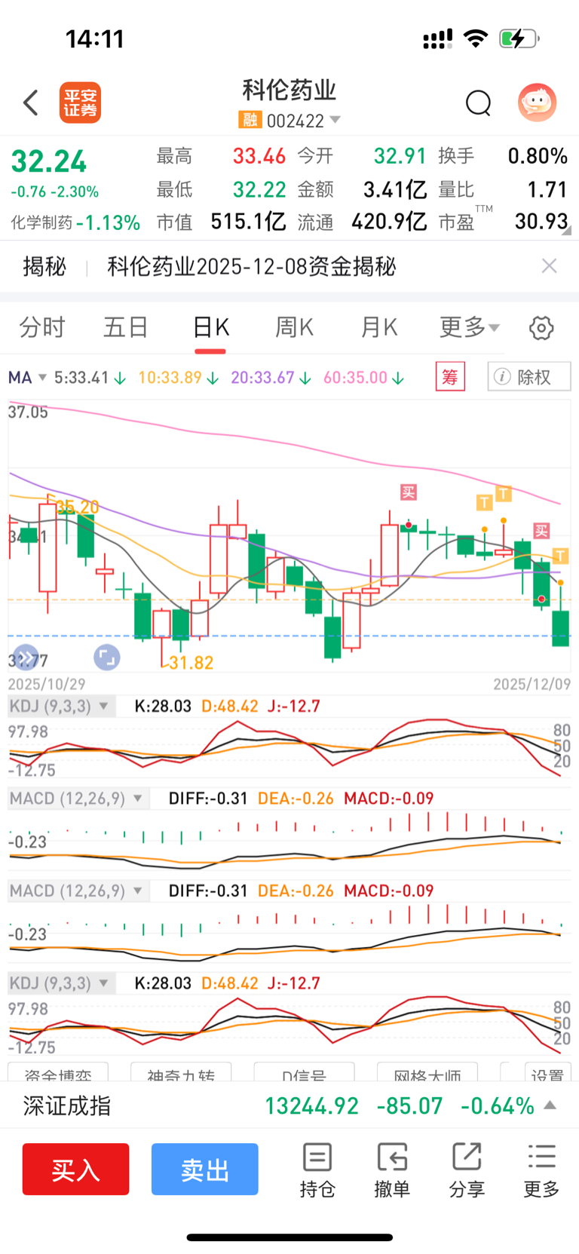The image size is (579, 1254).
Task: Tap the status bar battery icon
Action: 519,38
